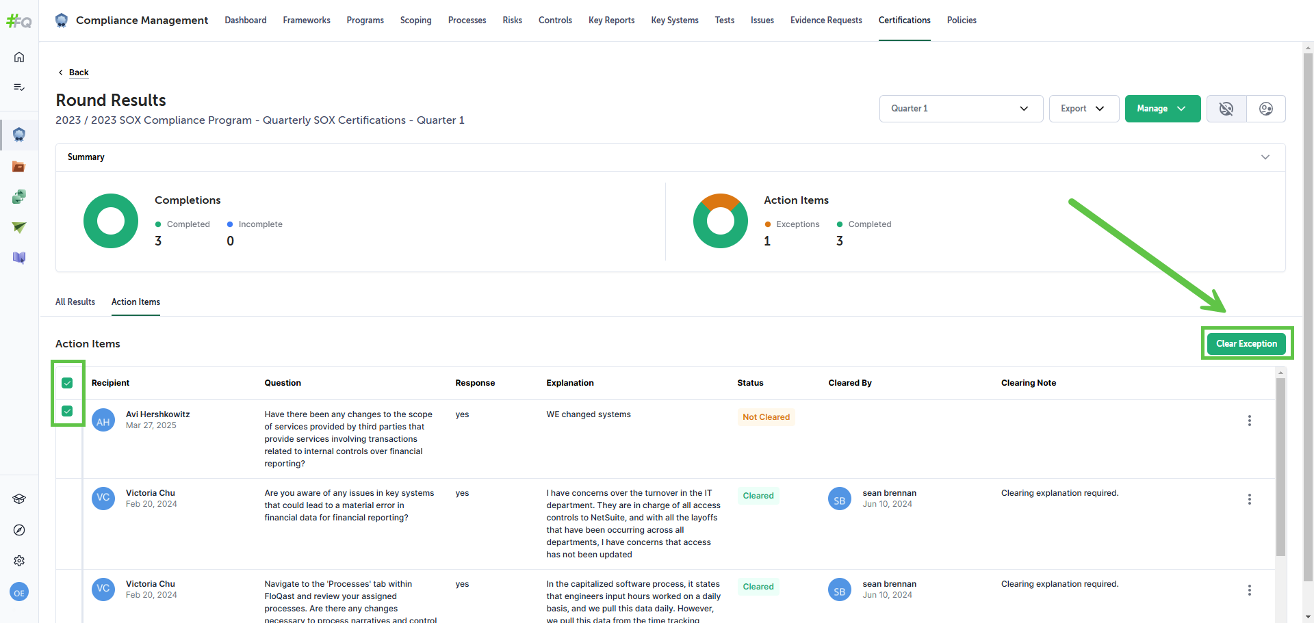Open row actions for Avi Hershkowitz
Image resolution: width=1314 pixels, height=623 pixels.
1250,421
